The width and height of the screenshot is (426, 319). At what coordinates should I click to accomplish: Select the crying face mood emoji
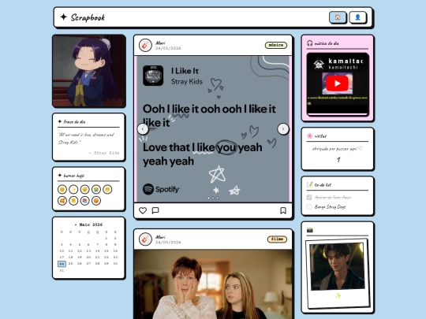[x=96, y=189]
